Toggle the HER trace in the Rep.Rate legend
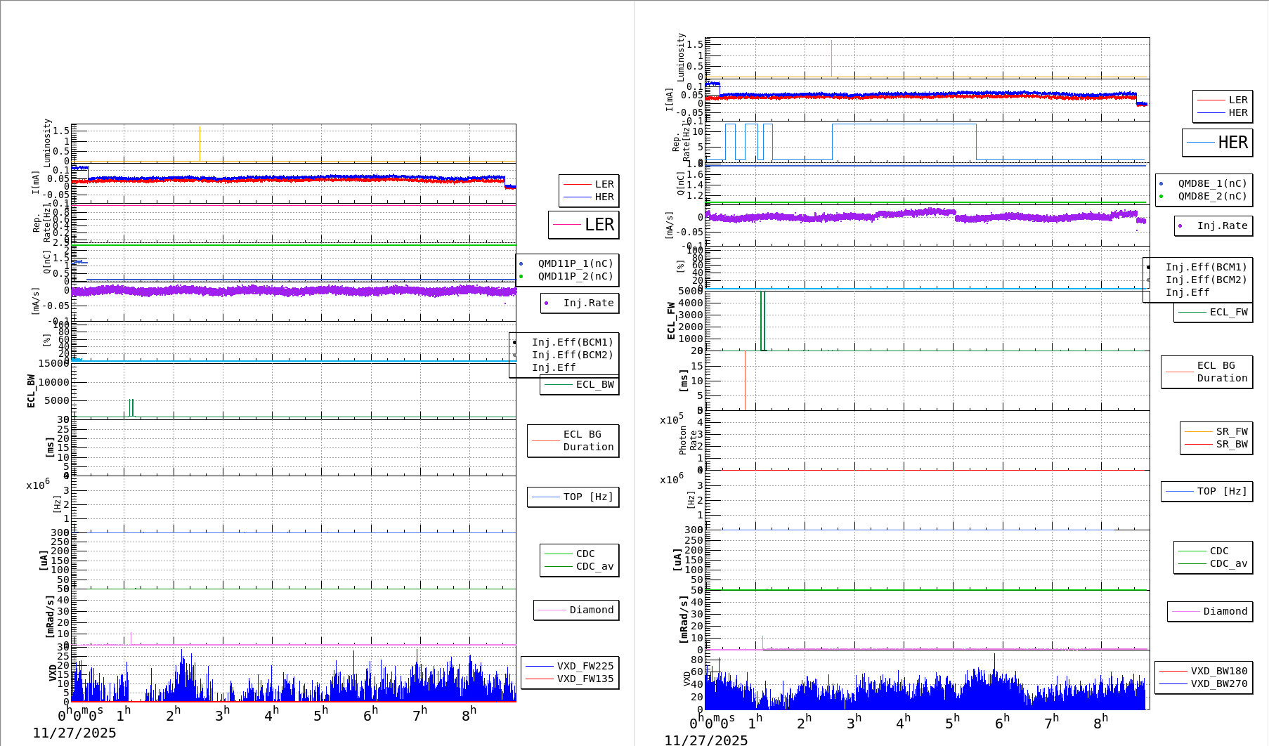1269x746 pixels. [x=1216, y=143]
